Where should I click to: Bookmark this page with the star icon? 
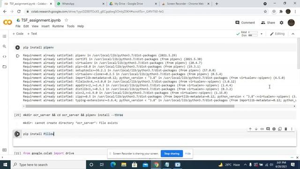coord(265,11)
